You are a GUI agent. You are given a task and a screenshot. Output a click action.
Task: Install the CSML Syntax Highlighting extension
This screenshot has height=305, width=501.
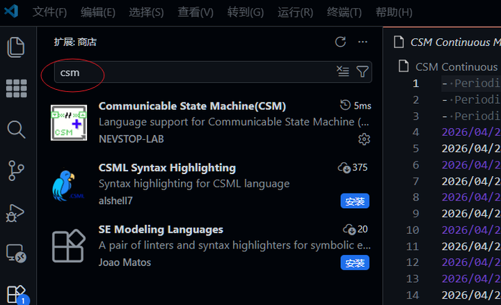click(355, 201)
